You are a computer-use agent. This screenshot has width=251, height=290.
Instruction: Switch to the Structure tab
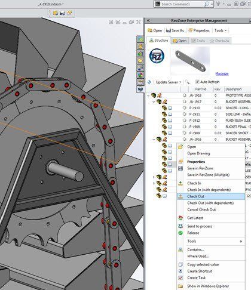pos(158,41)
